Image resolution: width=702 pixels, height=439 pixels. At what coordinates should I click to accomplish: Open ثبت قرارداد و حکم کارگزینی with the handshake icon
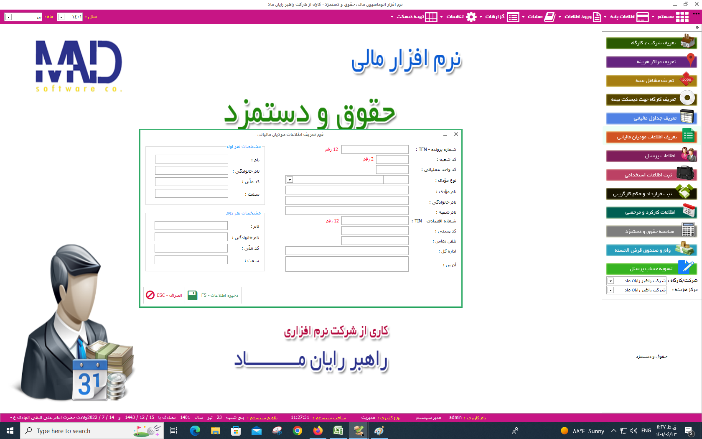pos(651,194)
